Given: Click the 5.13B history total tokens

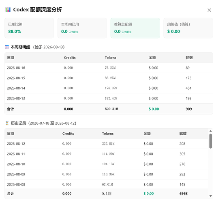Looking at the screenshot, I should coord(107,194).
